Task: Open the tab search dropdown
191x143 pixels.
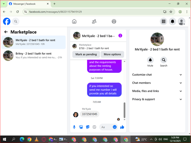Action: (x=4, y=4)
